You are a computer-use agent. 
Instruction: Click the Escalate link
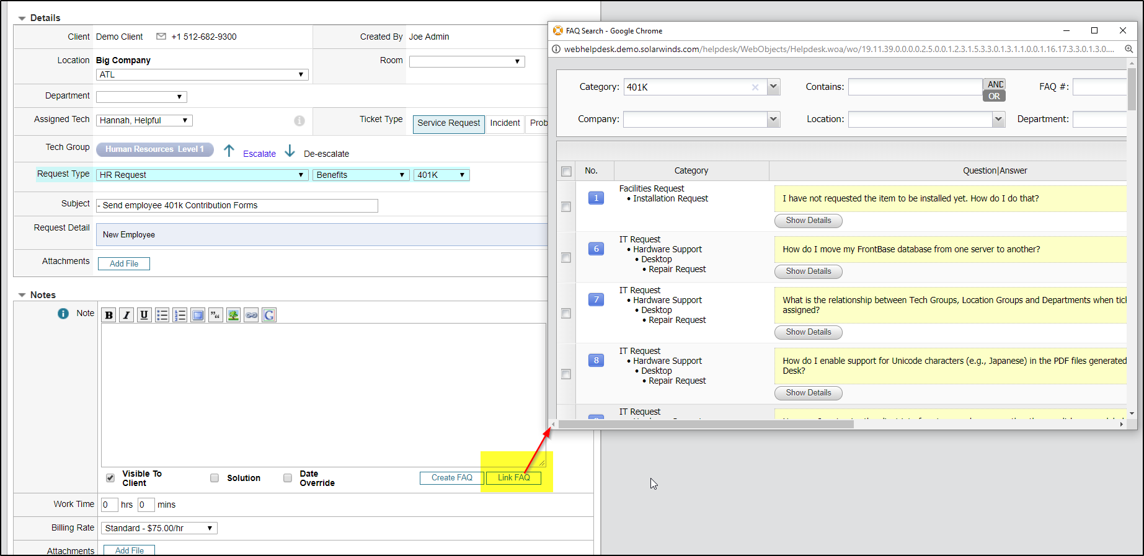259,154
